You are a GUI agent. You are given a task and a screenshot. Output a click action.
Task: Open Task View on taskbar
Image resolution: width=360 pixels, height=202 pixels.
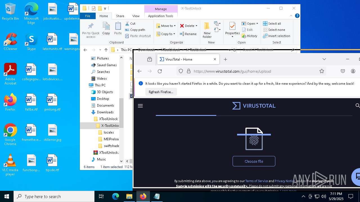pos(101,196)
